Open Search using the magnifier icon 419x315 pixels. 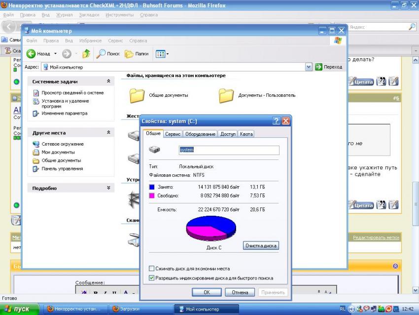[x=101, y=54]
